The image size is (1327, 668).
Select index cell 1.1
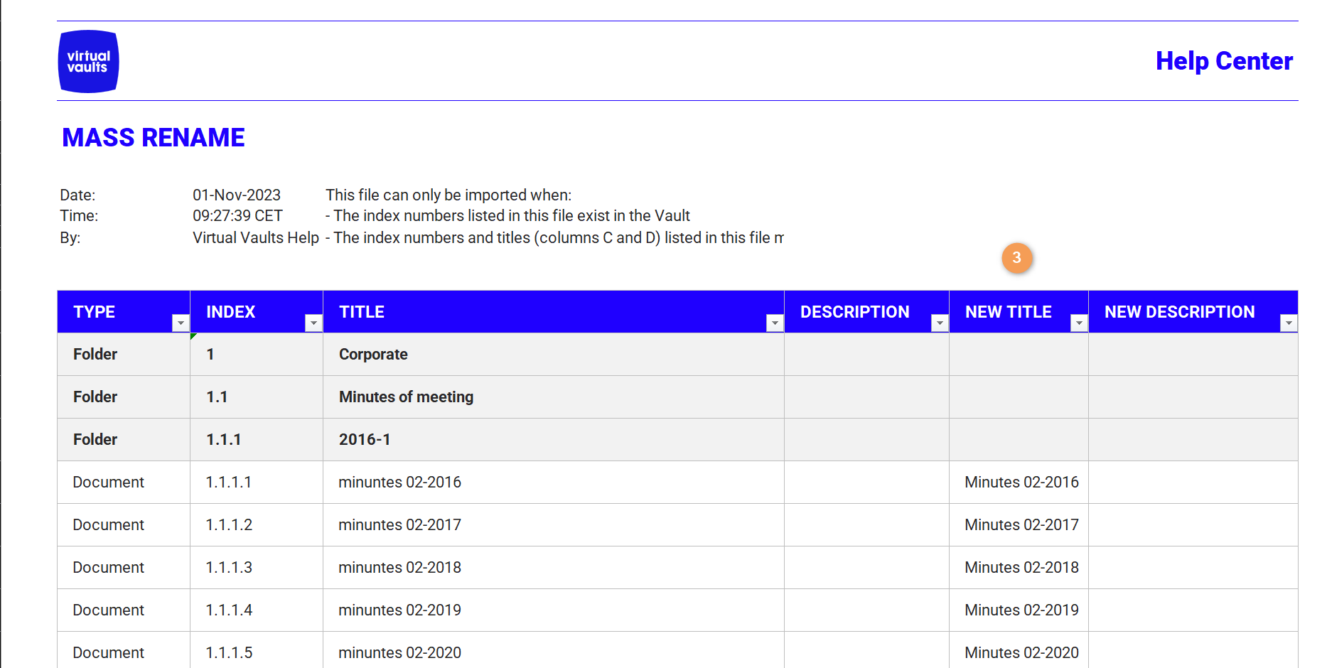257,397
